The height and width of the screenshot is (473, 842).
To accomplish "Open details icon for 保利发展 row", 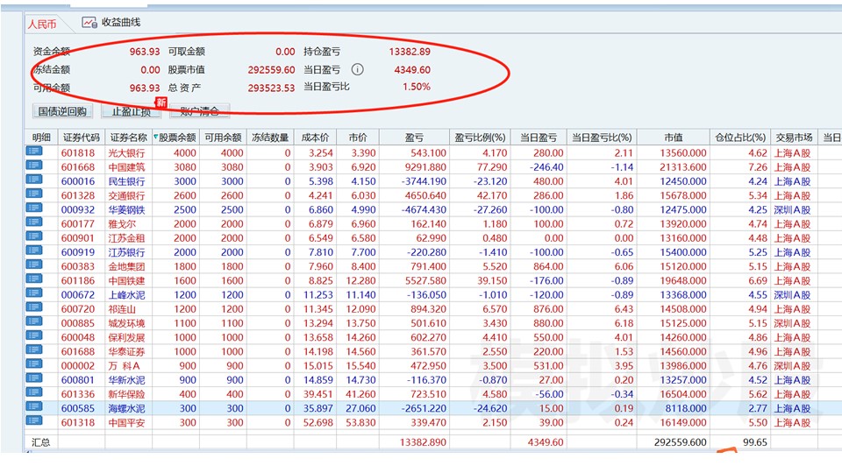I will point(34,336).
